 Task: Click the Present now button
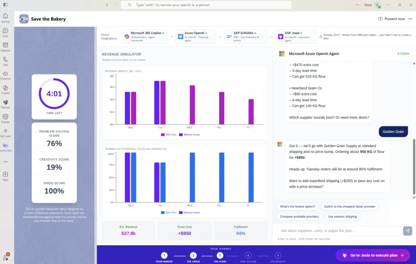[x=392, y=19]
